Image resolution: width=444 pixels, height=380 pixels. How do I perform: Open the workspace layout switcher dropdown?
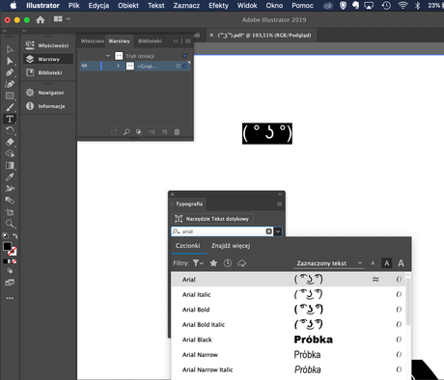click(62, 19)
